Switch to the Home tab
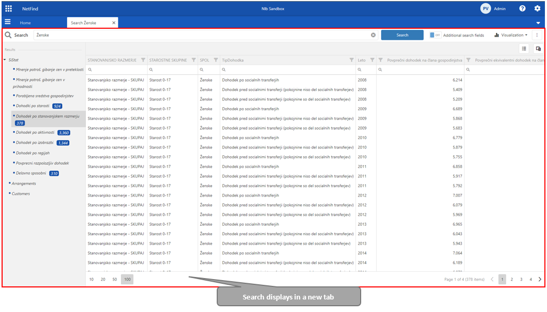 pos(25,23)
